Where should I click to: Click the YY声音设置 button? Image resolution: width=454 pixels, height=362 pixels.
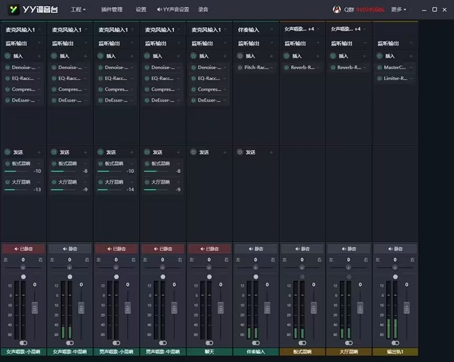[x=173, y=10]
